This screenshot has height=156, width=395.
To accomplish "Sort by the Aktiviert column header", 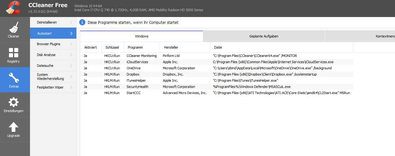I will tap(91, 47).
